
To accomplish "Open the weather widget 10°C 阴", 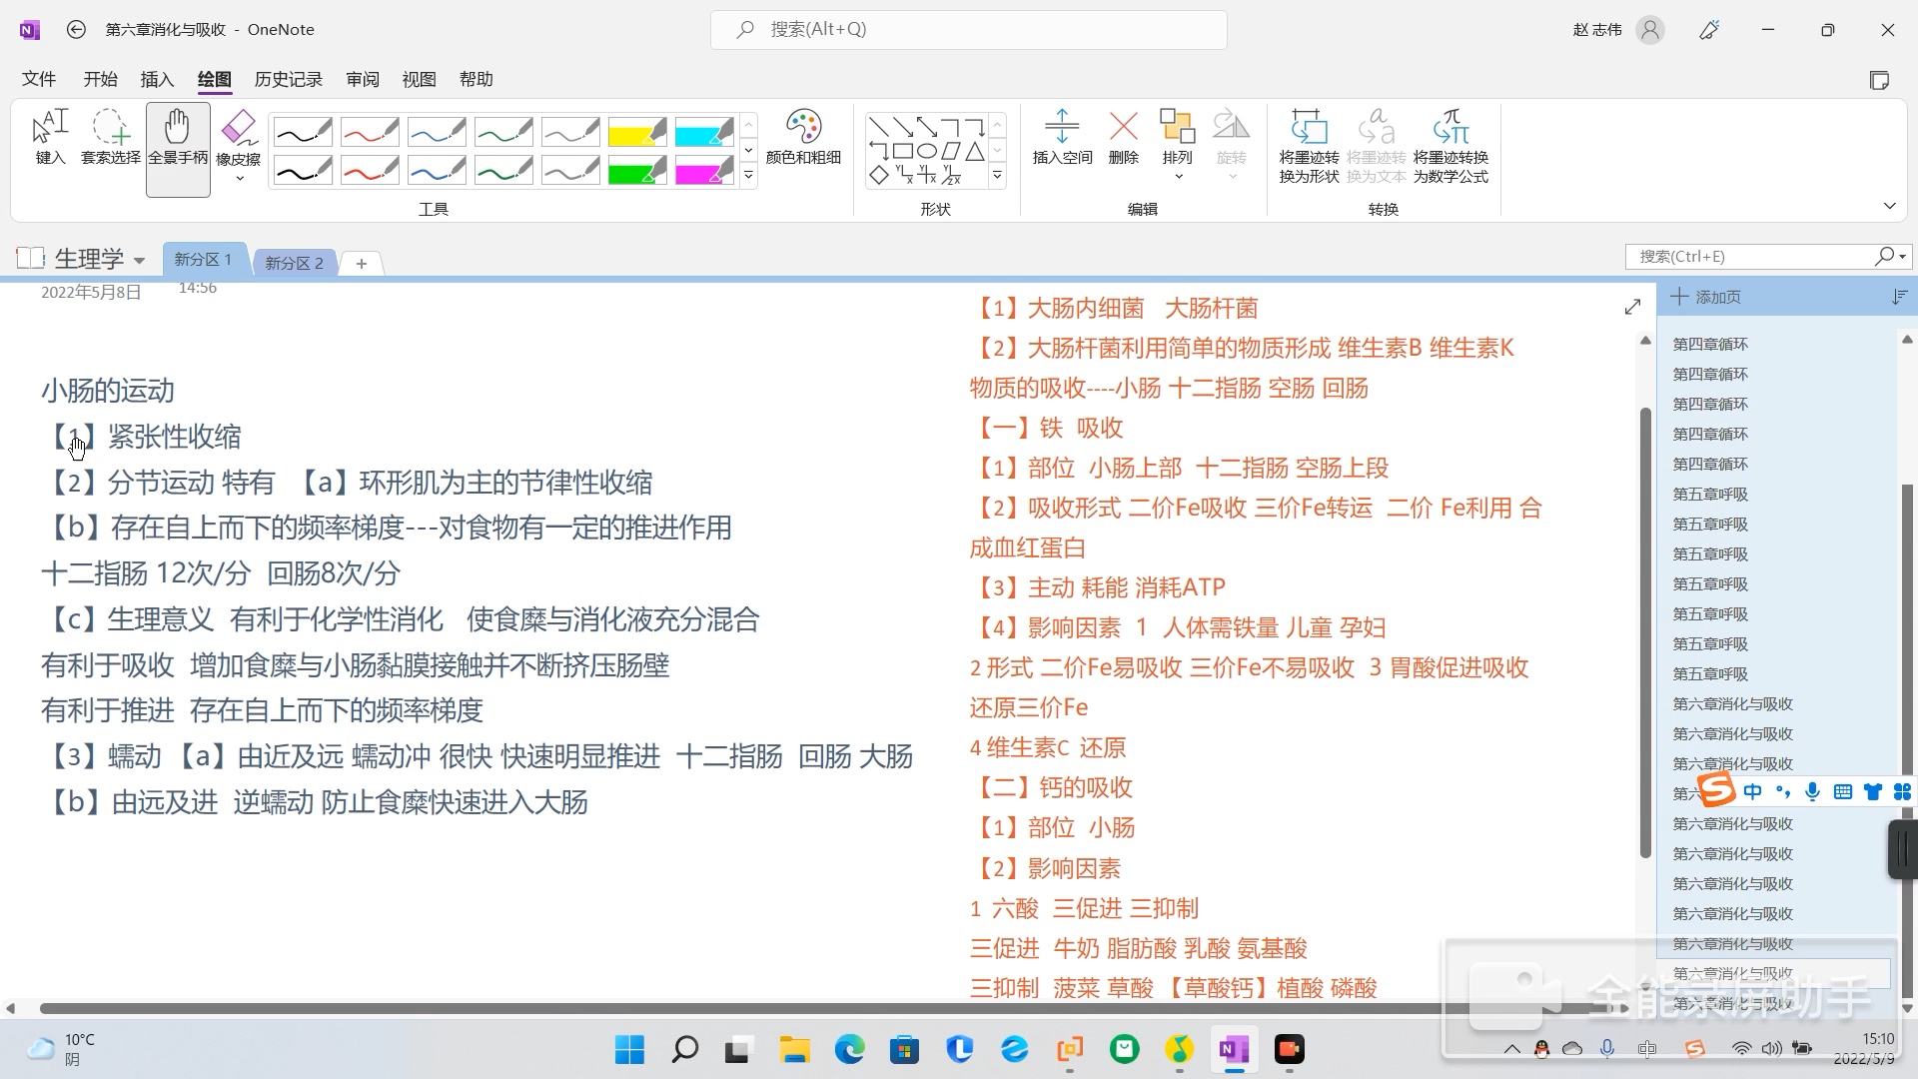I will [x=62, y=1049].
